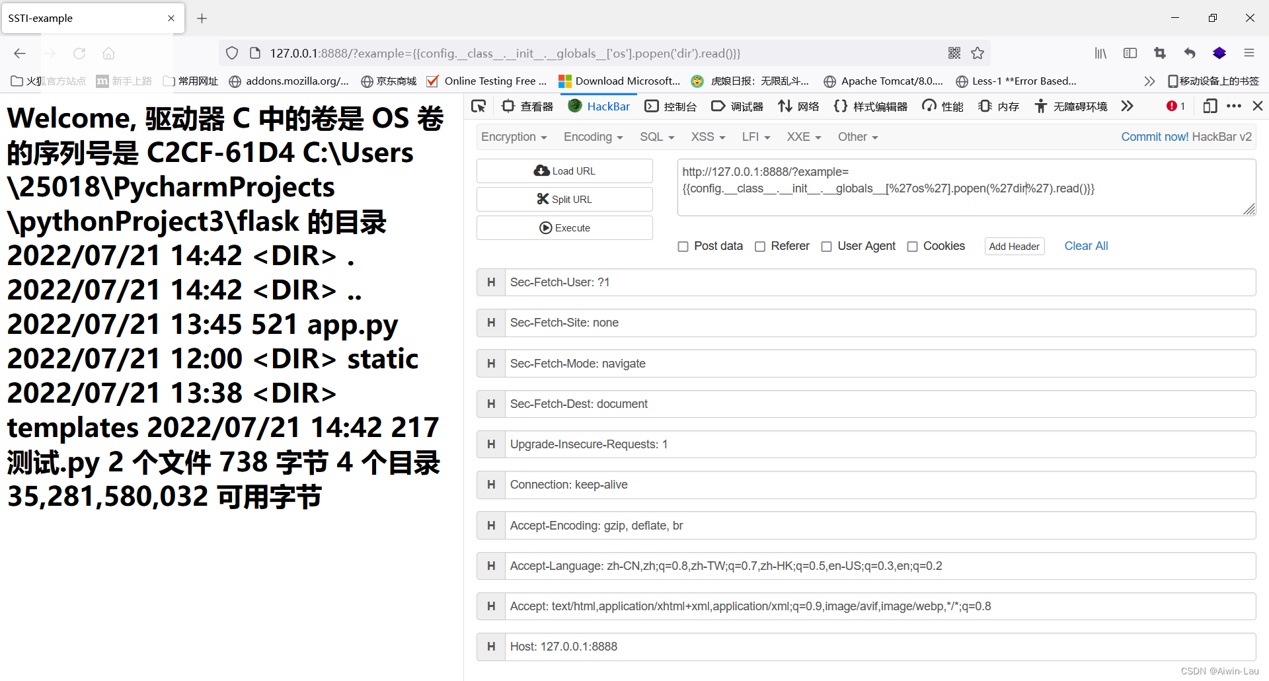The width and height of the screenshot is (1269, 681).
Task: Toggle responsive design mode in devtools
Action: click(1210, 106)
